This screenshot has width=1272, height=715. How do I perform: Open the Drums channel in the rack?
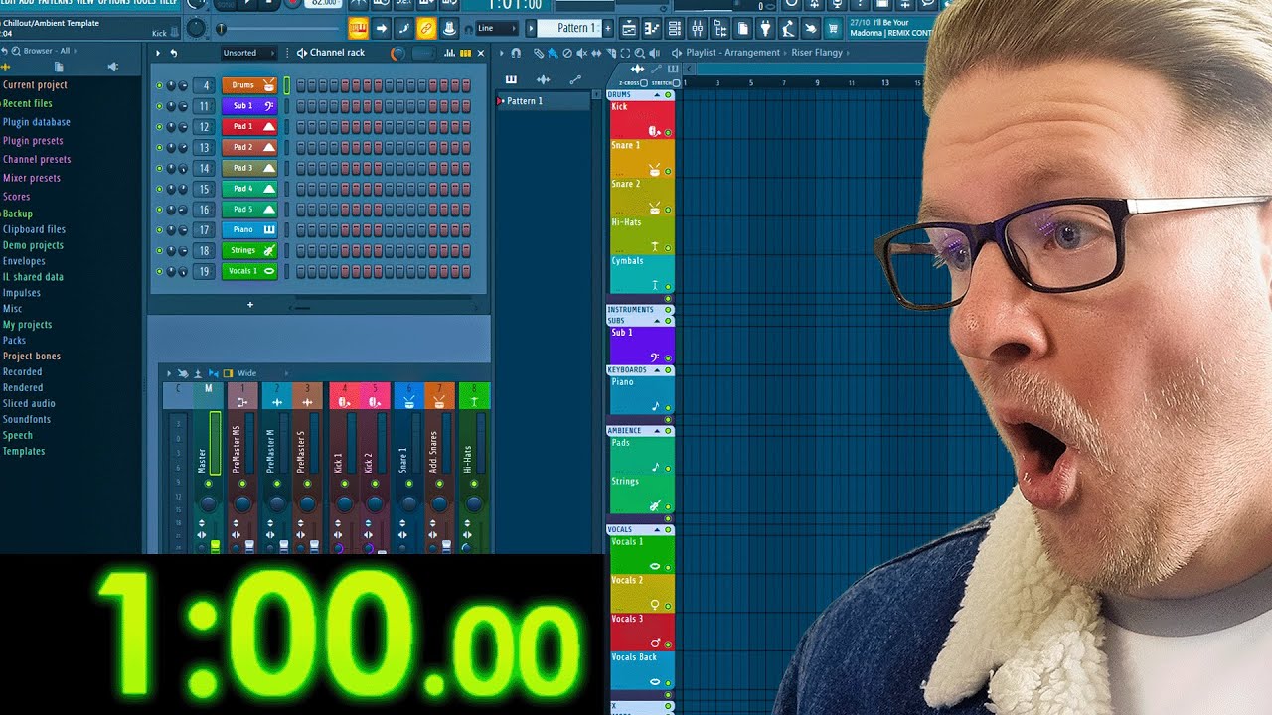click(x=248, y=85)
